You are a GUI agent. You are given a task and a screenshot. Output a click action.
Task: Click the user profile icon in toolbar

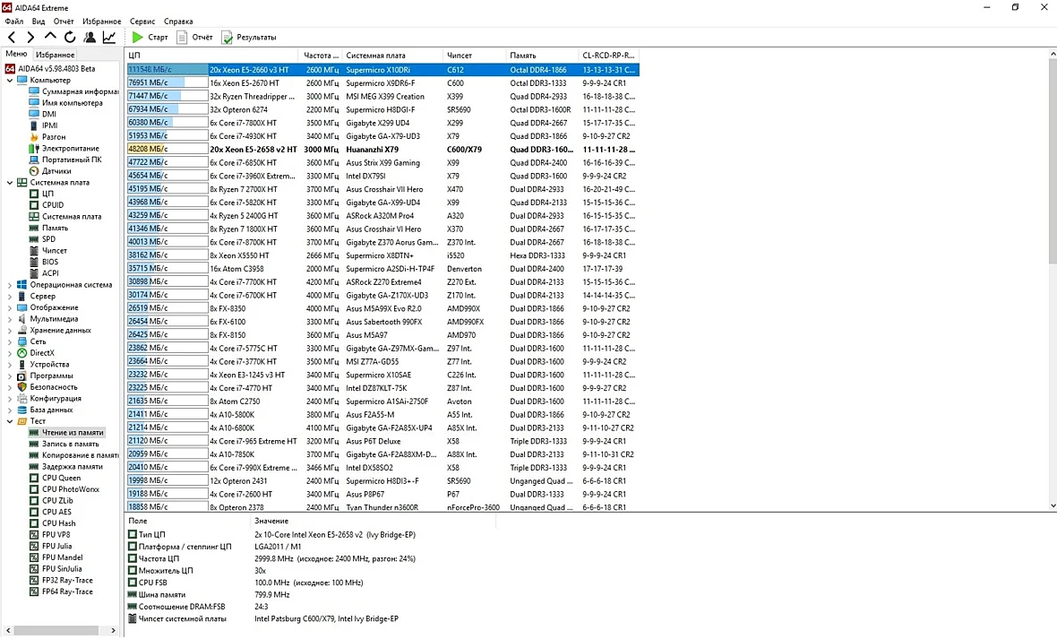coord(89,37)
